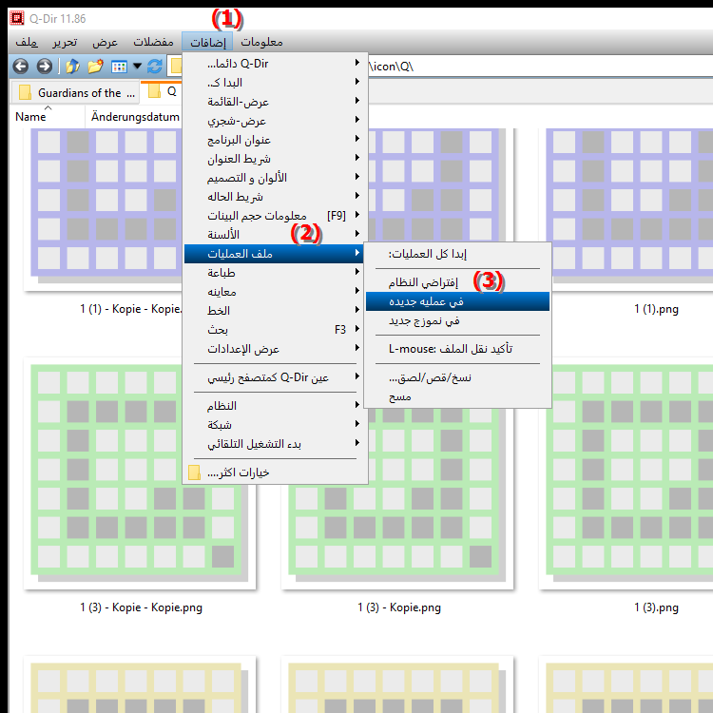Open the عرض menu
The image size is (713, 713).
pyautogui.click(x=105, y=42)
